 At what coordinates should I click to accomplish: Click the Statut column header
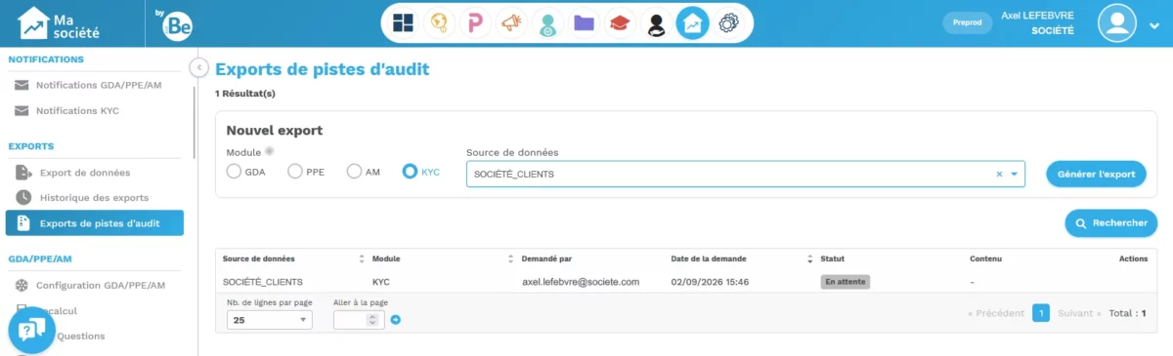[832, 259]
